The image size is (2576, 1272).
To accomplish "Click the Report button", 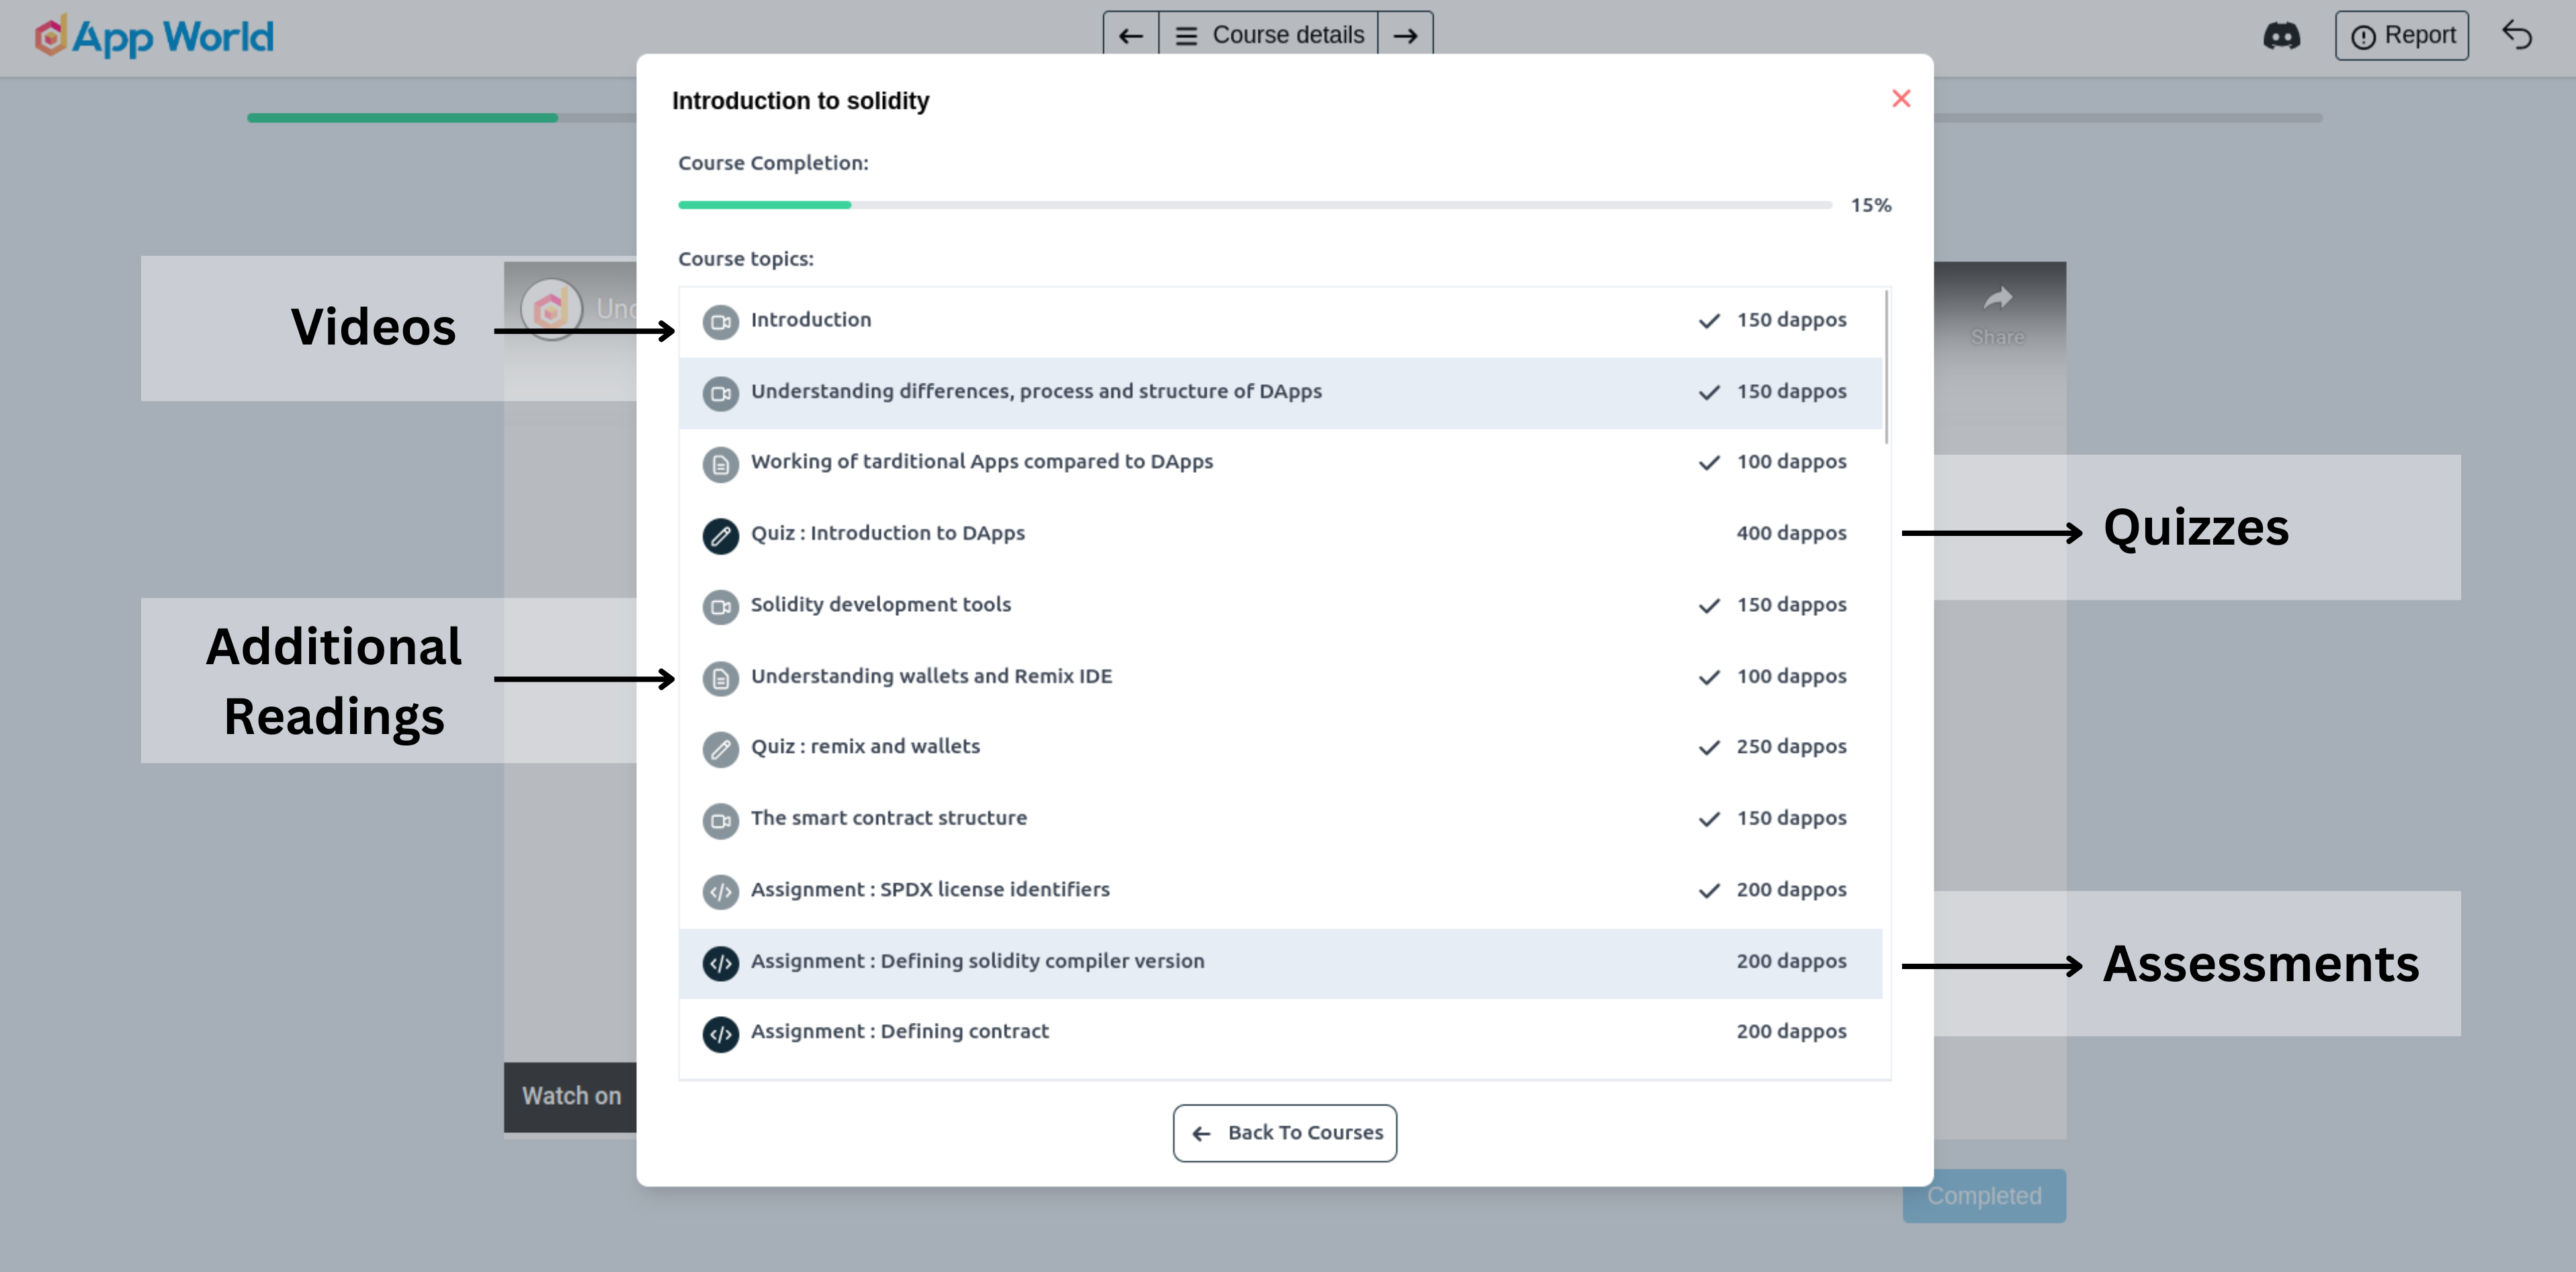I will (2401, 36).
